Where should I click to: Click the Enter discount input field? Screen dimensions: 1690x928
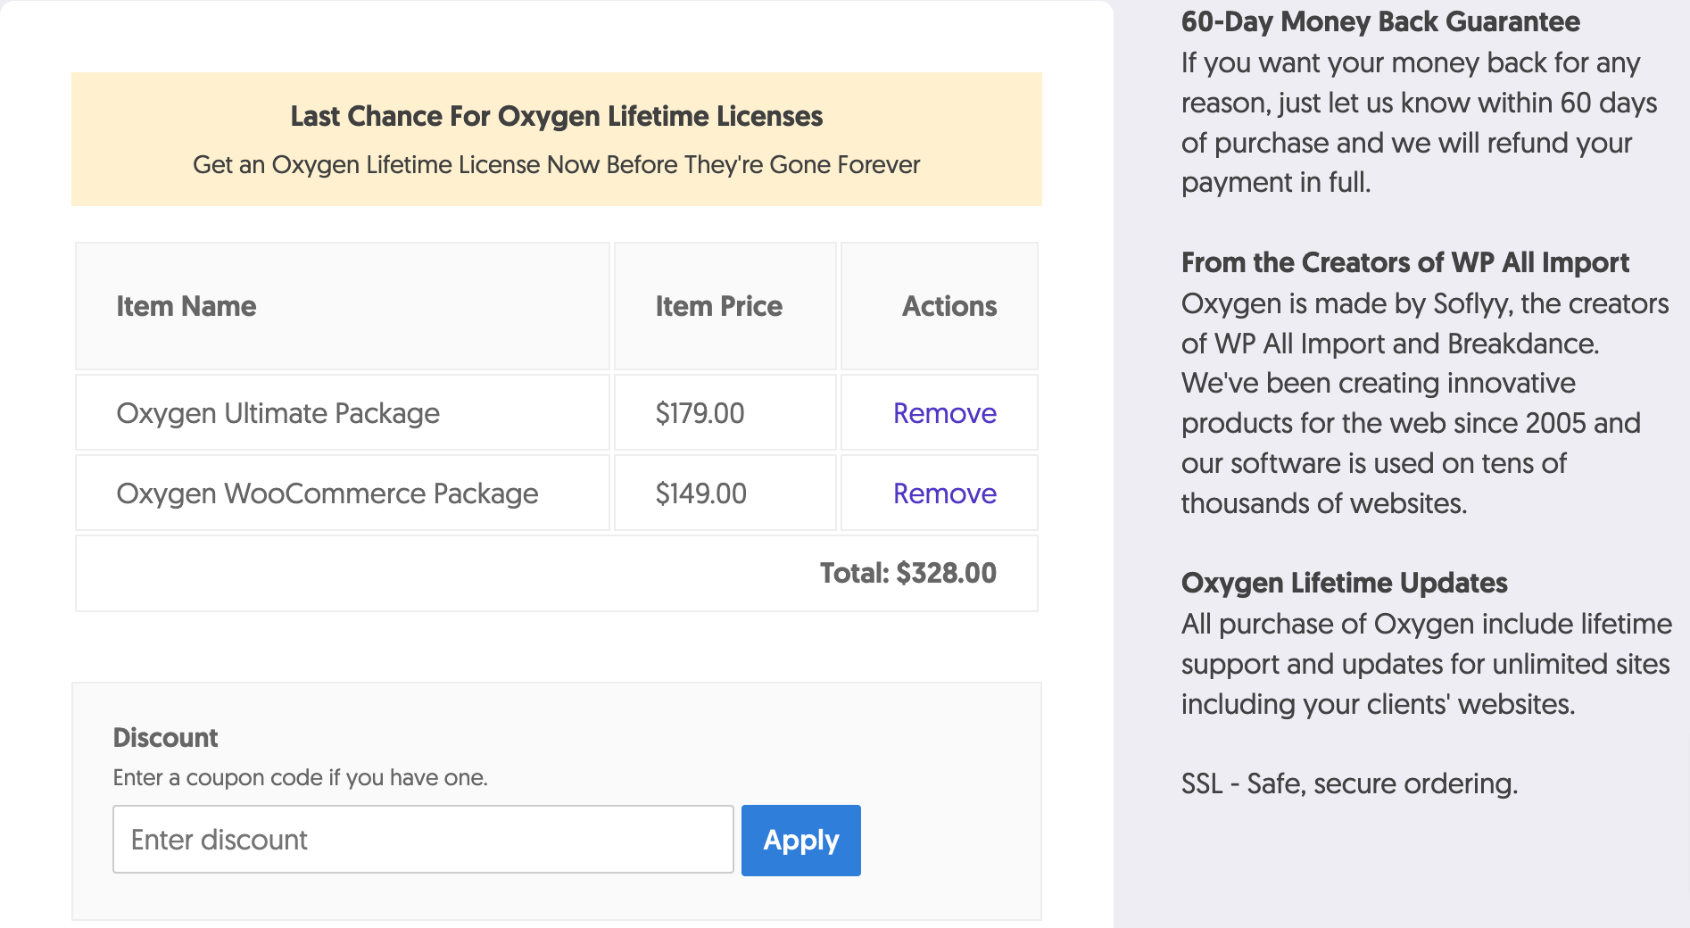coord(423,839)
